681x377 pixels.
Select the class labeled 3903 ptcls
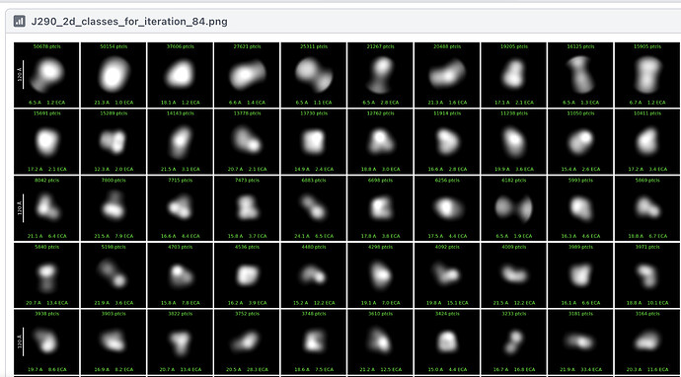[x=113, y=341]
